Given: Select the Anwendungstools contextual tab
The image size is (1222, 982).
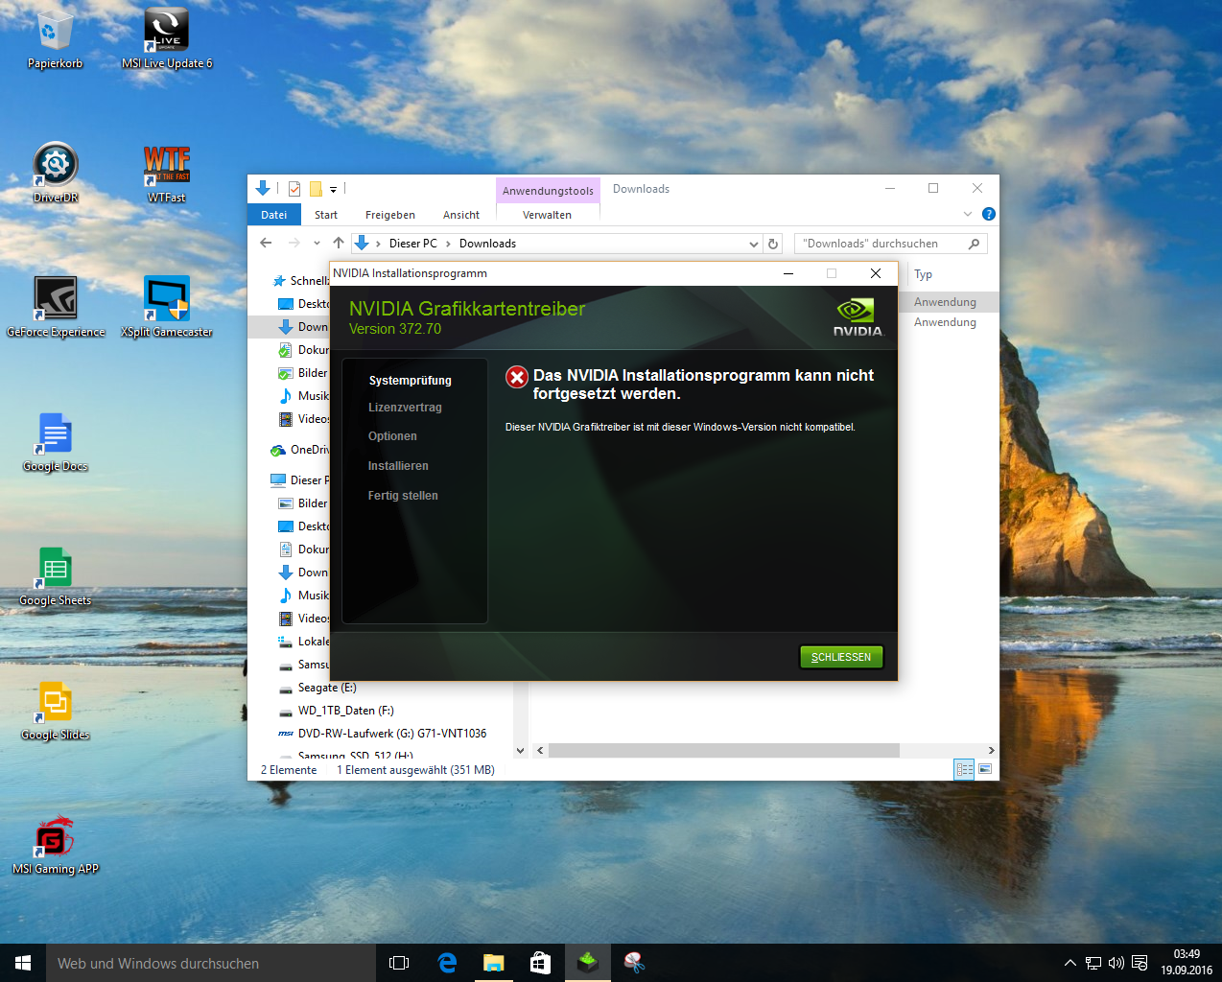Looking at the screenshot, I should tap(548, 190).
